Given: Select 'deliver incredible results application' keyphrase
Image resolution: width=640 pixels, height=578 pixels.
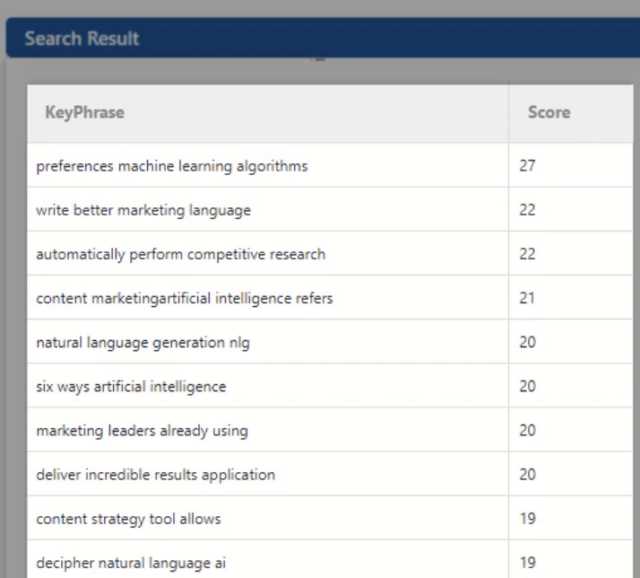Looking at the screenshot, I should tap(155, 474).
